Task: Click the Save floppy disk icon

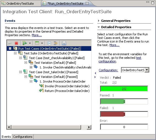Action: (x=64, y=43)
